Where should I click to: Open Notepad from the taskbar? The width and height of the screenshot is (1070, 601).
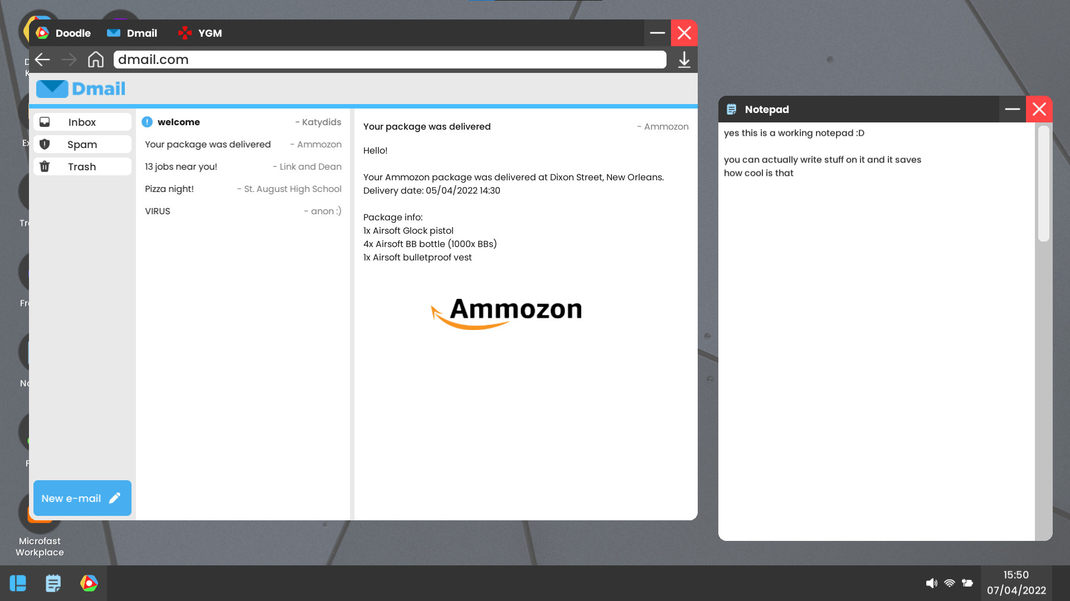point(52,583)
